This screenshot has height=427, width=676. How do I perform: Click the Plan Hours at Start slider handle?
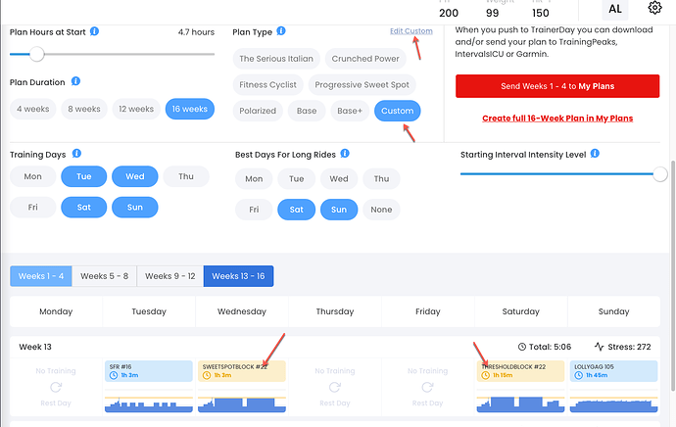click(37, 54)
